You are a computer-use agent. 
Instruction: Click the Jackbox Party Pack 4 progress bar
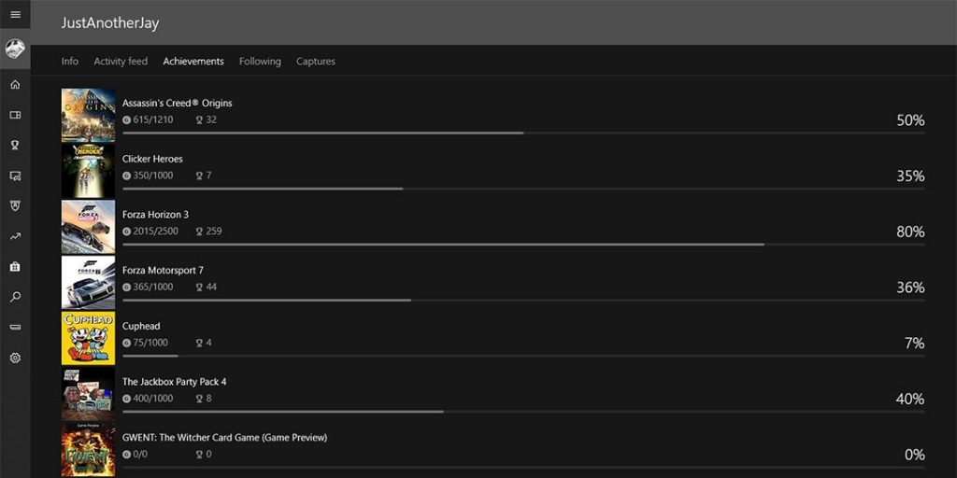(x=523, y=412)
